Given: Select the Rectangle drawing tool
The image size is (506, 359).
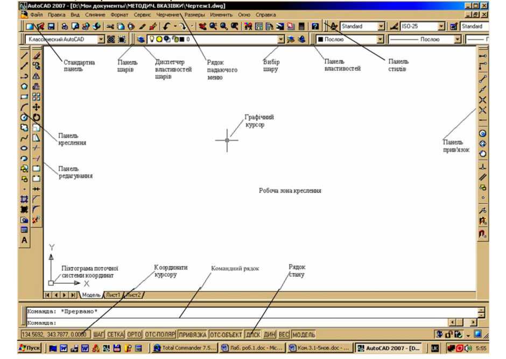Looking at the screenshot, I should (24, 97).
